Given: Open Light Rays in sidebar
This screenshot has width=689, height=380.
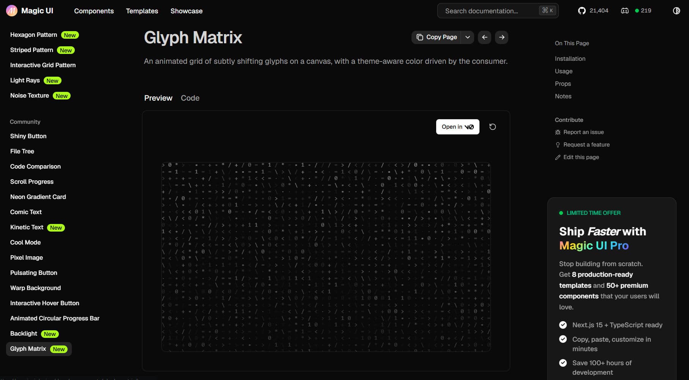Looking at the screenshot, I should (x=25, y=80).
